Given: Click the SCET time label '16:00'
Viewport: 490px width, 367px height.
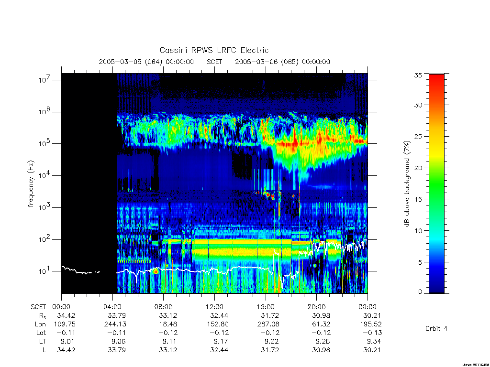Looking at the screenshot, I should [x=266, y=307].
